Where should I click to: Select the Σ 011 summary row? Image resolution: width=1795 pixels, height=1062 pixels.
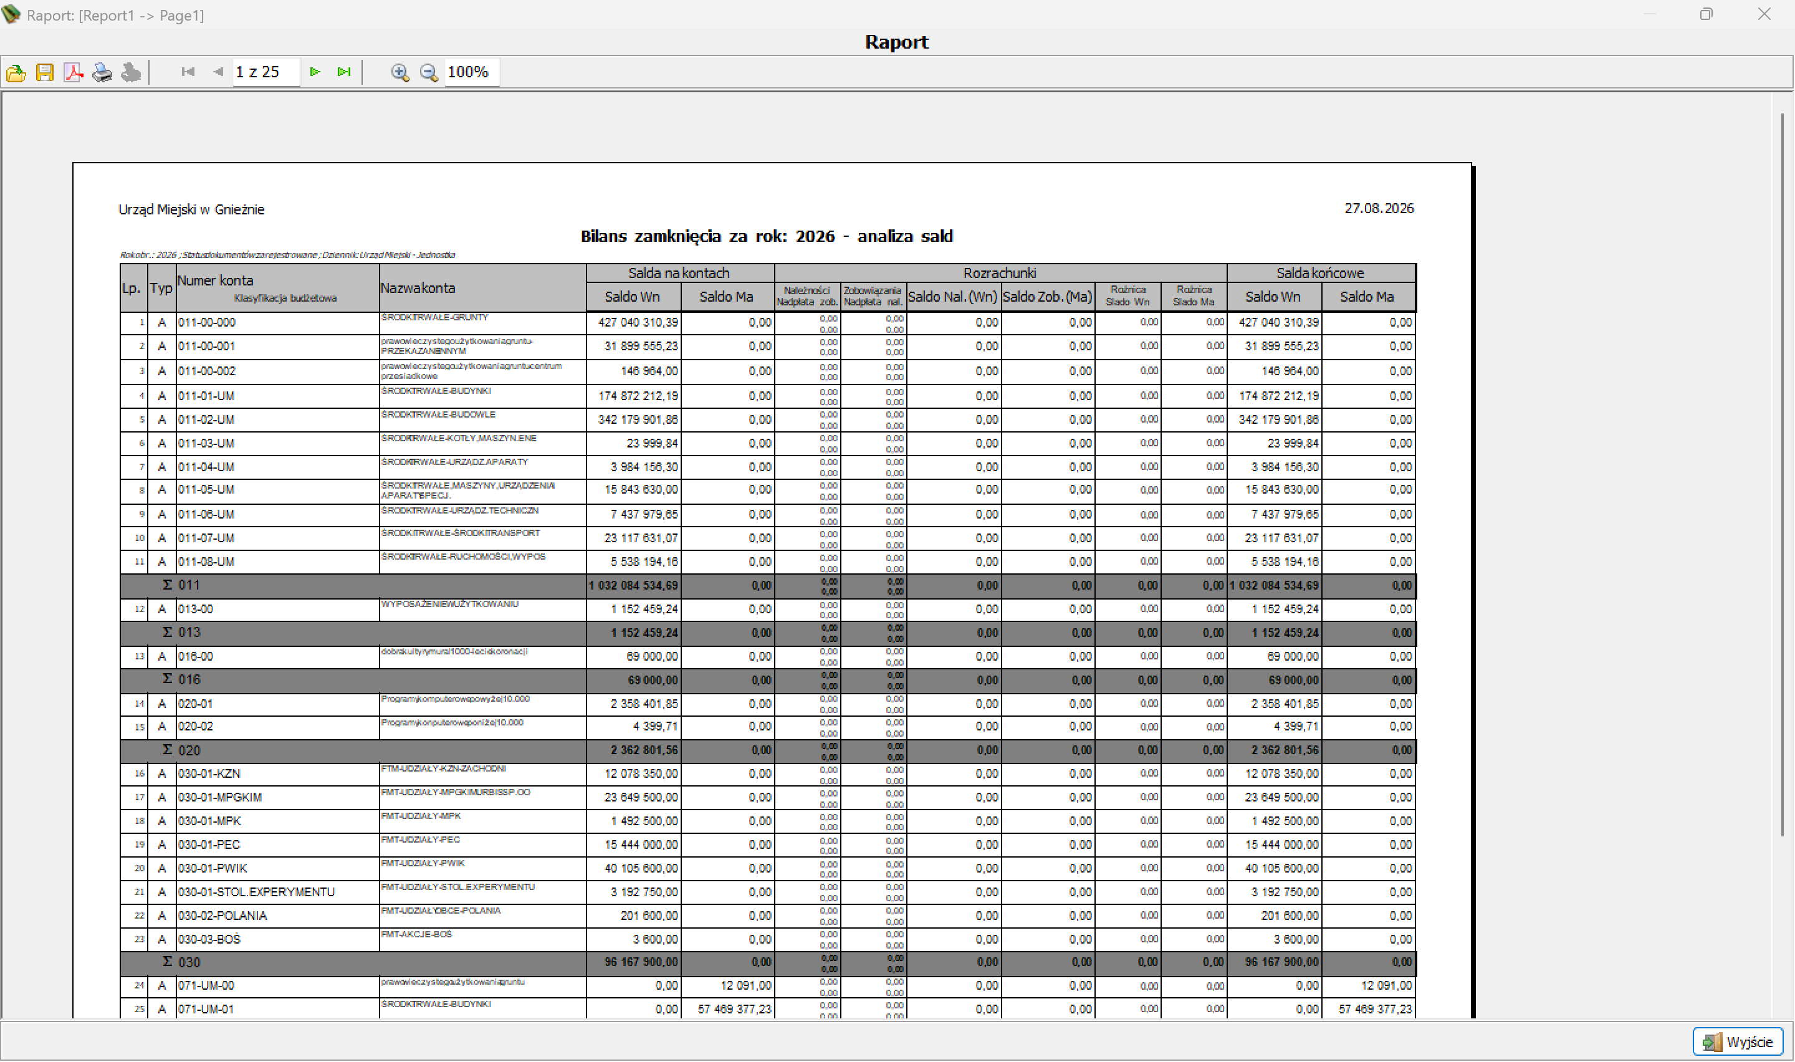pyautogui.click(x=768, y=585)
